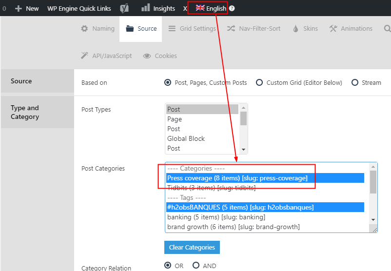Open the Cookies tab
391x271 pixels.
[160, 56]
